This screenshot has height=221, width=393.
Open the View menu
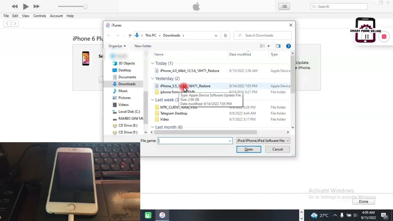[x=26, y=16]
